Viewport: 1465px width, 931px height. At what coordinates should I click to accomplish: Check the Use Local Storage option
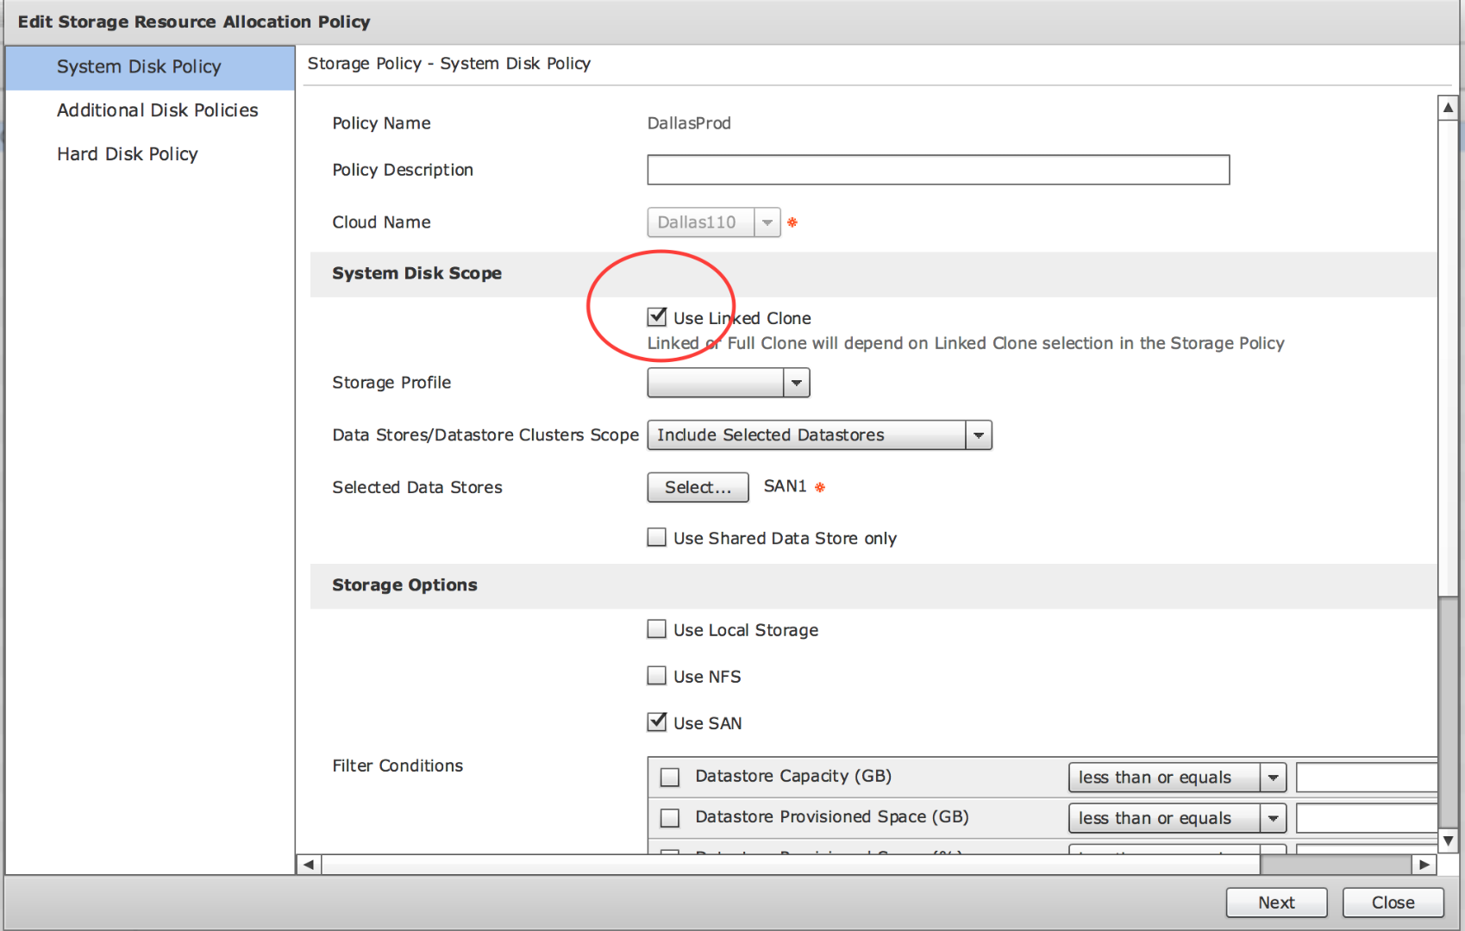pyautogui.click(x=657, y=629)
